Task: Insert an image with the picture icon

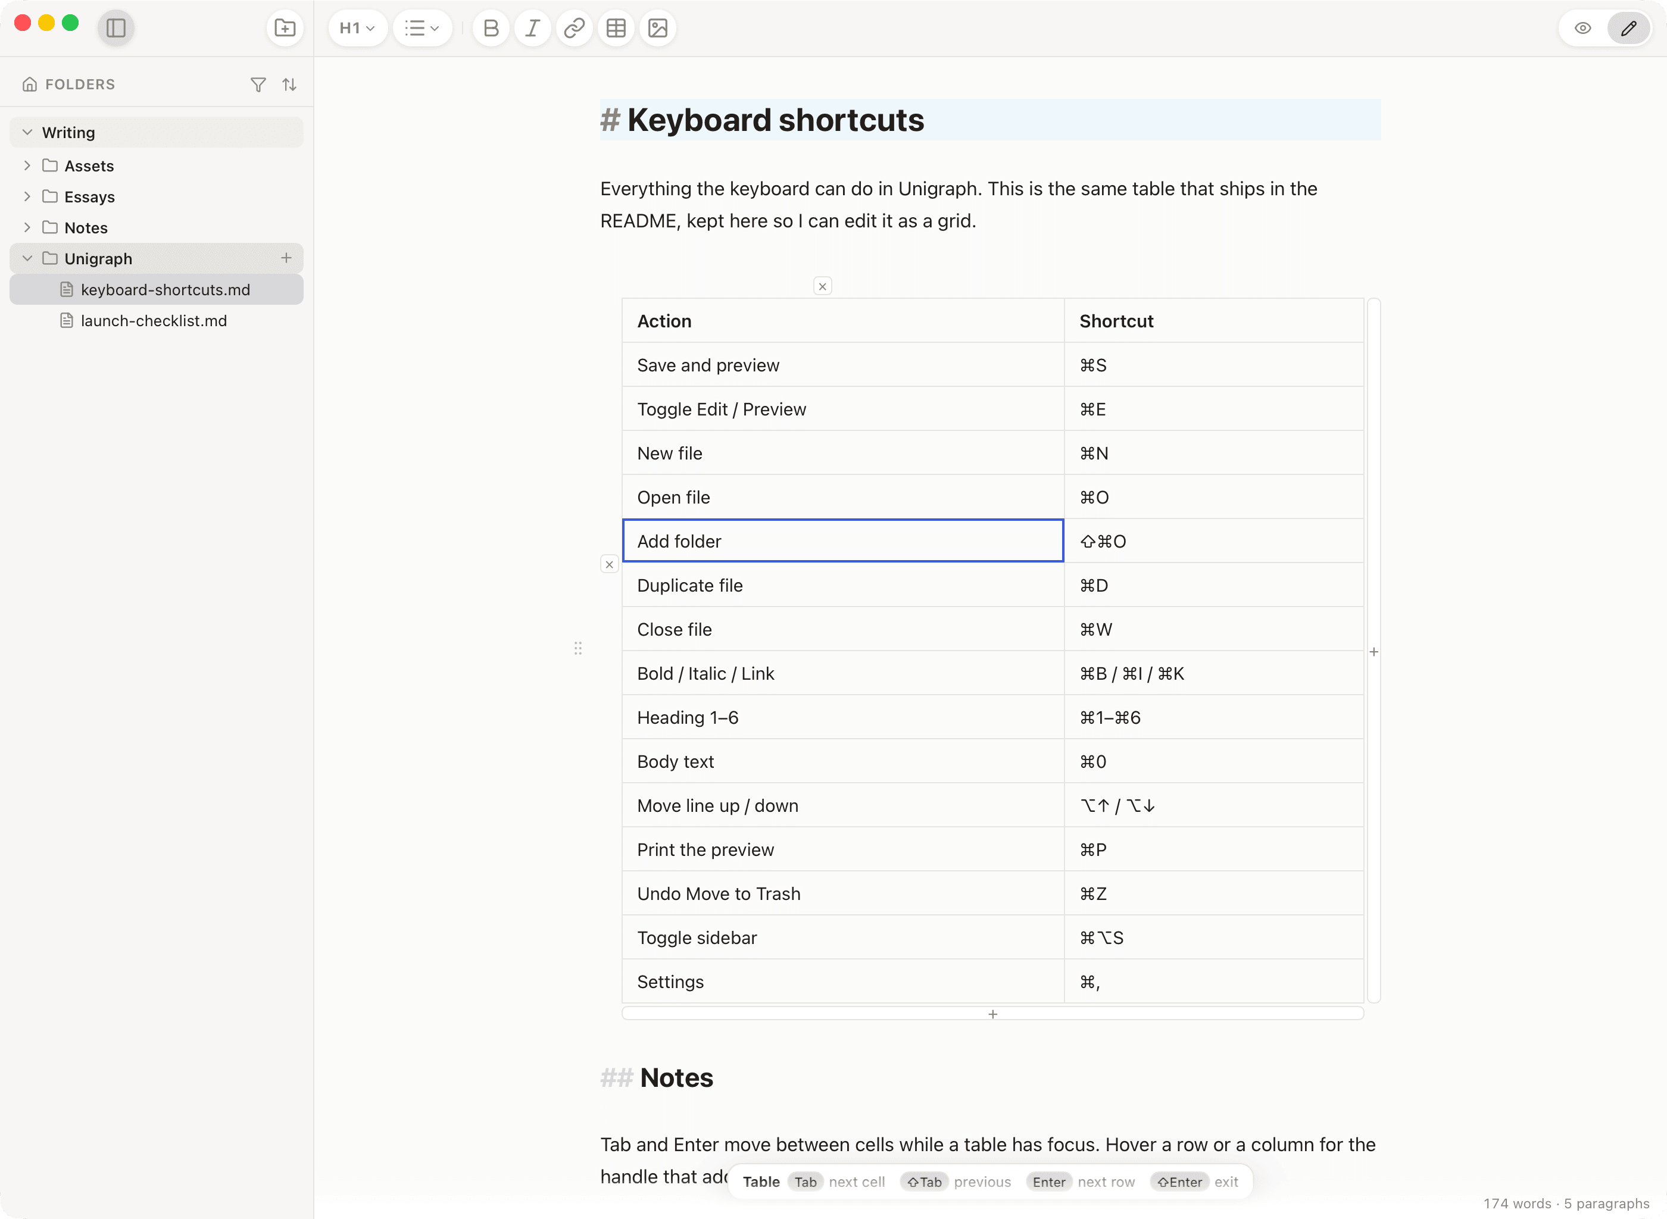Action: tap(657, 28)
